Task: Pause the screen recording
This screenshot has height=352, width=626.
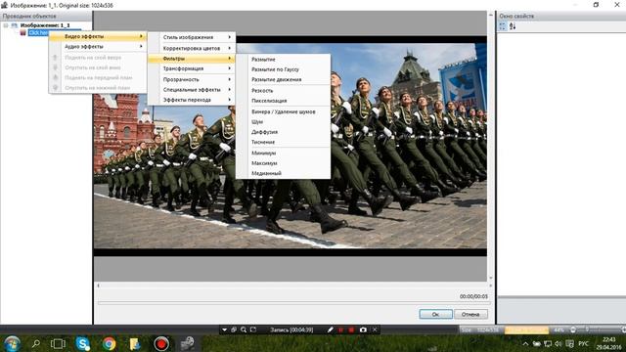Action: [x=341, y=330]
